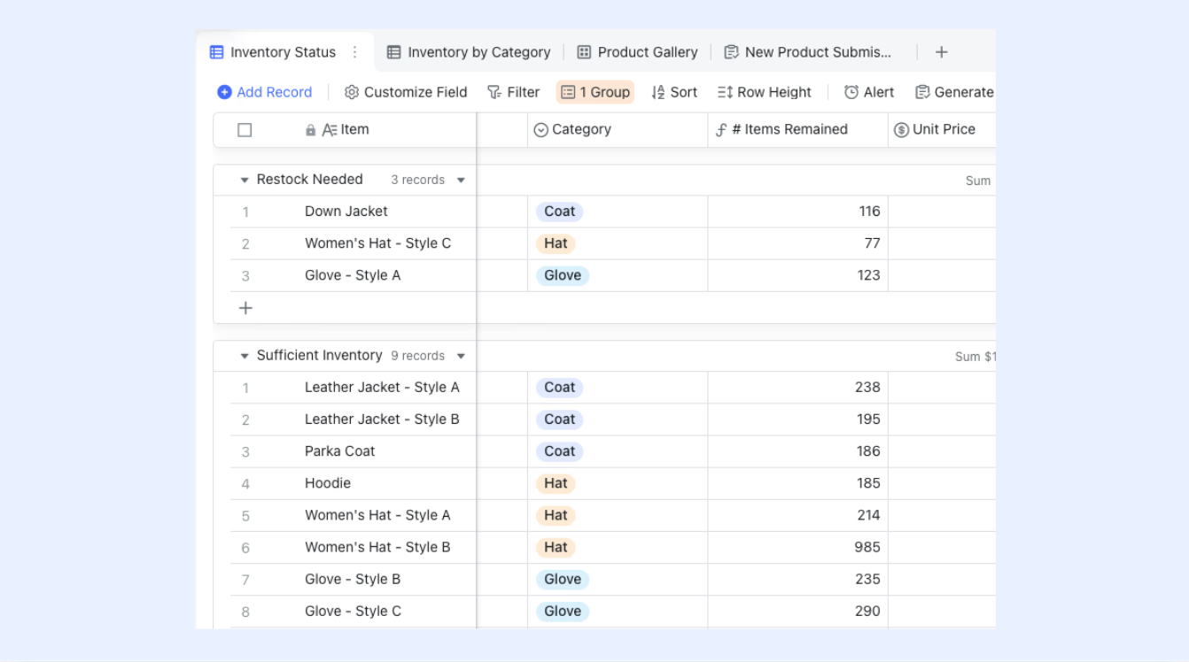Add a row under Restock Needed
Viewport: 1189px width, 662px height.
tap(245, 308)
